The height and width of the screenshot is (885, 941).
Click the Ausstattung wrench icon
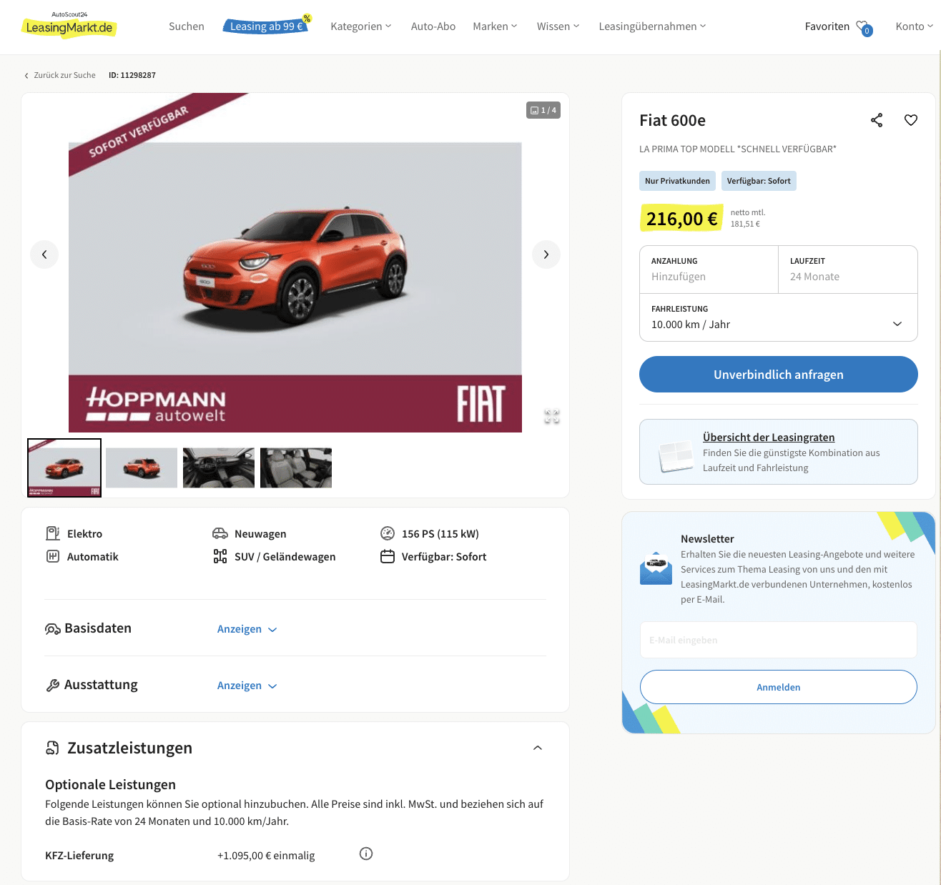pos(53,686)
